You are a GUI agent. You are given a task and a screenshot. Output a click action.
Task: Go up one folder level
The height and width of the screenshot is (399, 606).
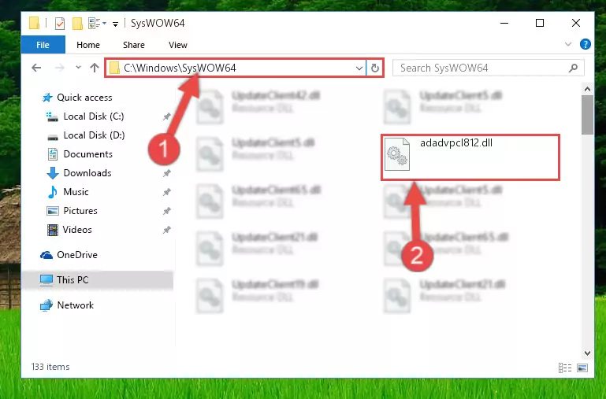95,68
